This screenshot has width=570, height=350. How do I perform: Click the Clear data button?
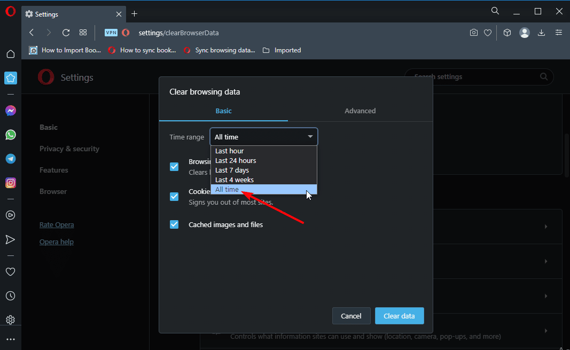click(399, 316)
